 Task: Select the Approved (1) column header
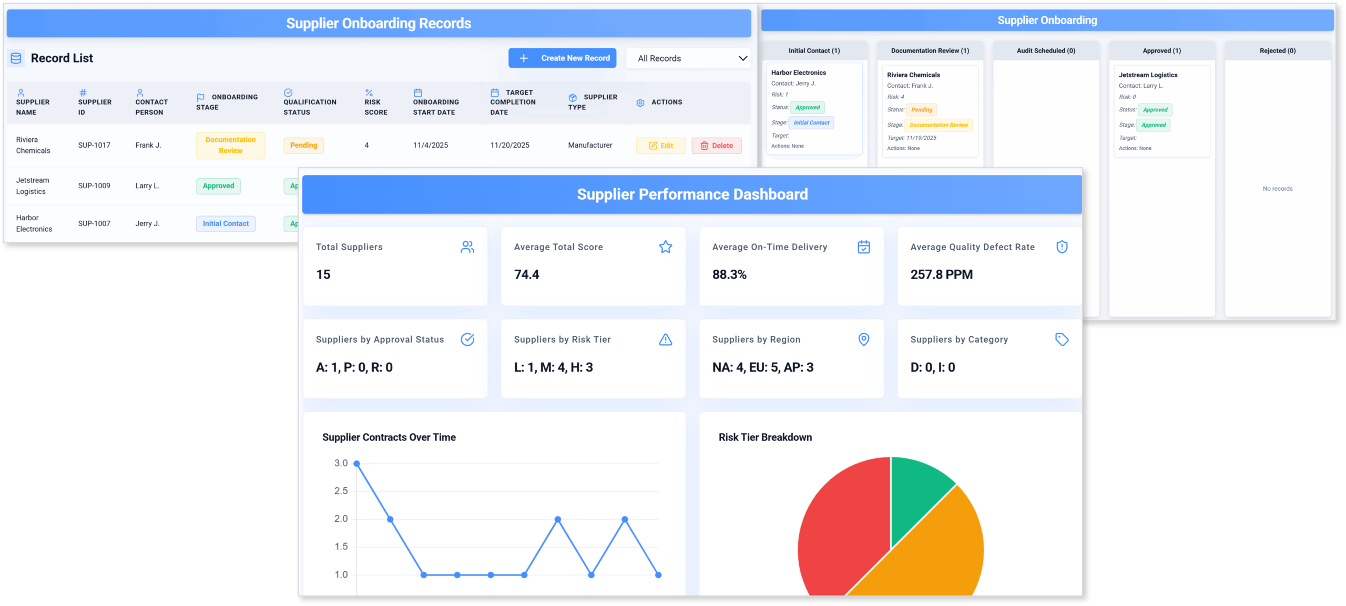click(x=1161, y=50)
